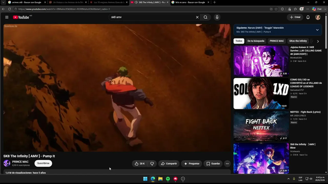Click the video player area
The width and height of the screenshot is (328, 184).
coord(117,88)
